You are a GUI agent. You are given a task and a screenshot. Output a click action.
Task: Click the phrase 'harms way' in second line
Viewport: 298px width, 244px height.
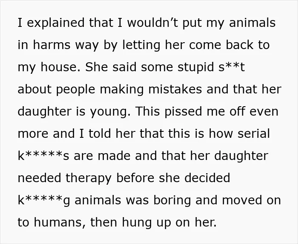(x=66, y=46)
